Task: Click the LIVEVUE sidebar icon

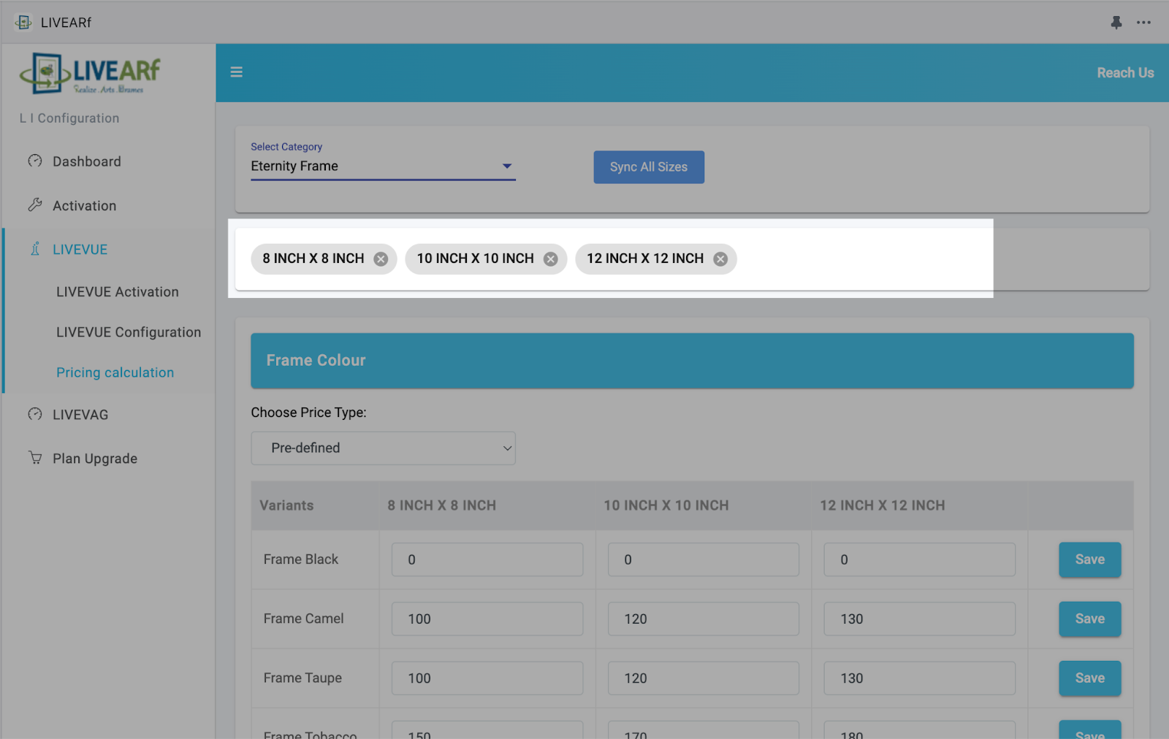Action: click(35, 249)
